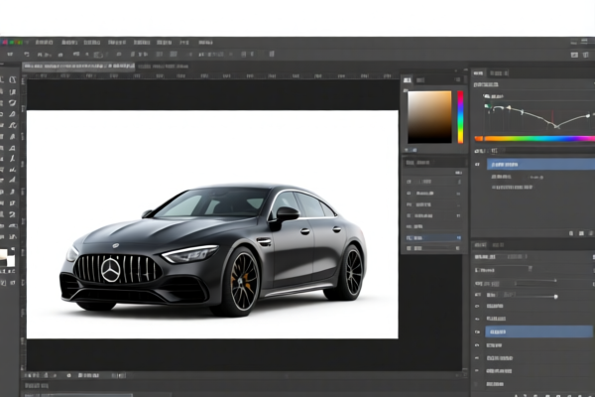595x397 pixels.
Task: Click the horizontal ruler above the canvas
Action: [x=212, y=76]
